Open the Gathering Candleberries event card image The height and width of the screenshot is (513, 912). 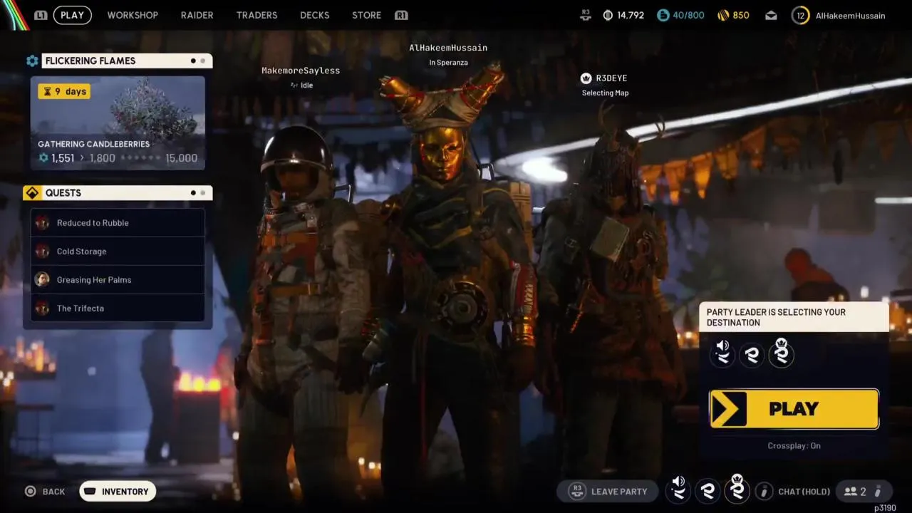[118, 123]
